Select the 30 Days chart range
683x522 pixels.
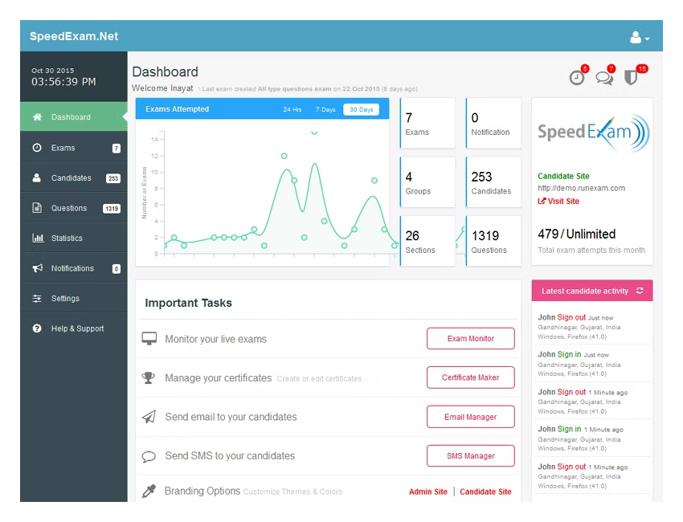360,109
